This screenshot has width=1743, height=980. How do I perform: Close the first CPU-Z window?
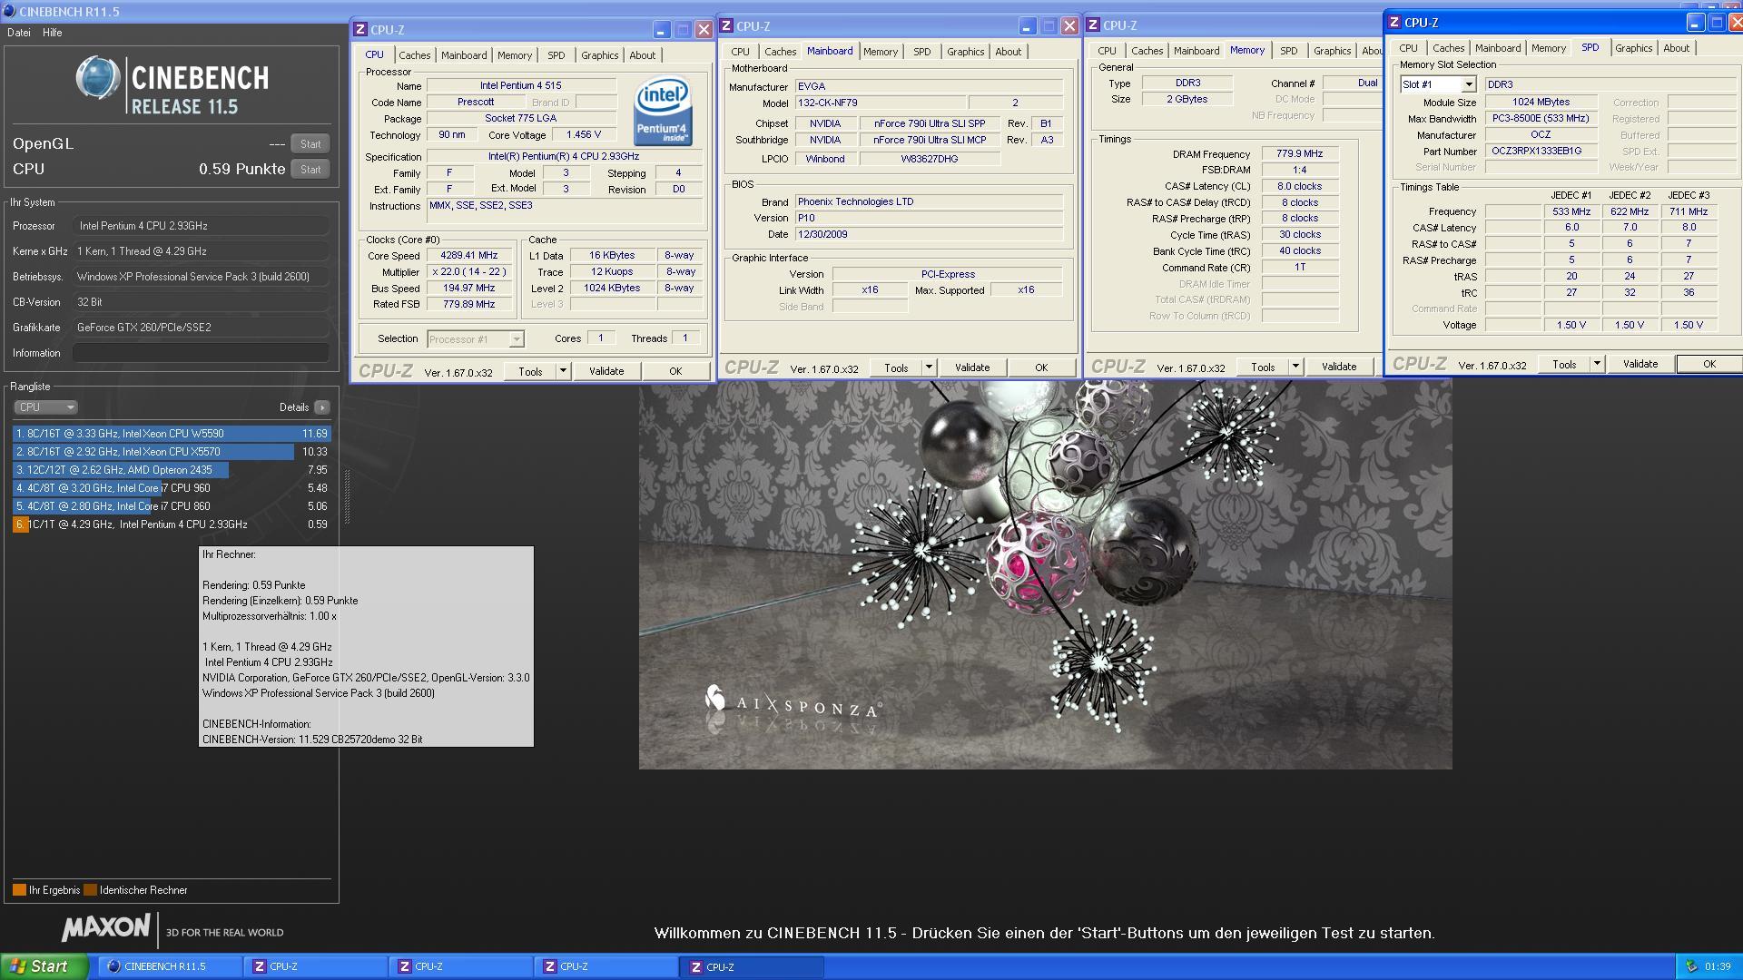[x=703, y=30]
